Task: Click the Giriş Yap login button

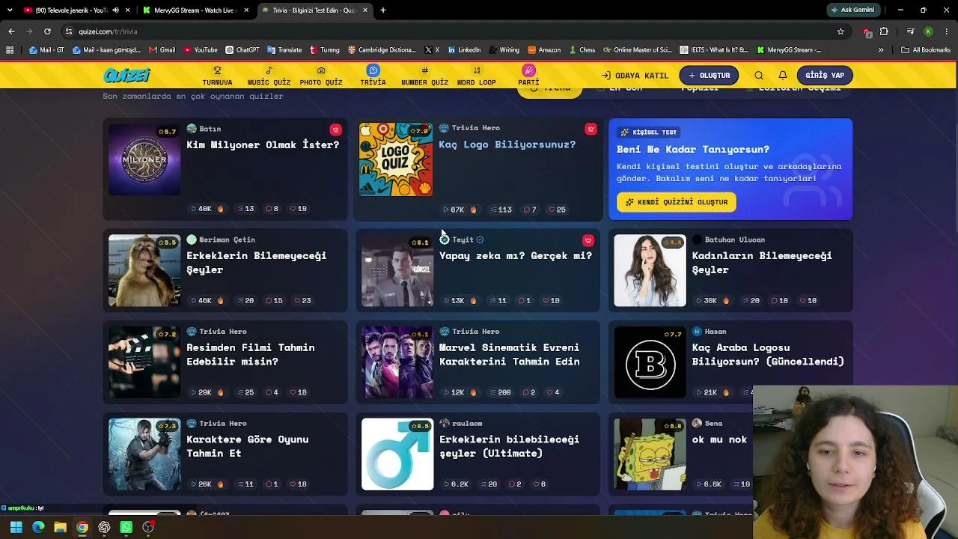Action: (x=824, y=76)
